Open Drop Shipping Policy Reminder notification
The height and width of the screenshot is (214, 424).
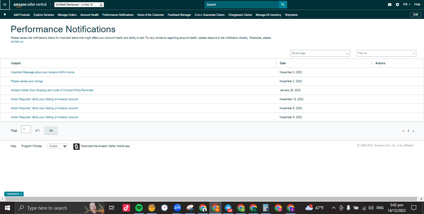tap(52, 90)
